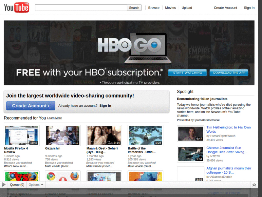Open the Upload menu item
Image resolution: width=262 pixels, height=197 pixels.
pos(187,8)
